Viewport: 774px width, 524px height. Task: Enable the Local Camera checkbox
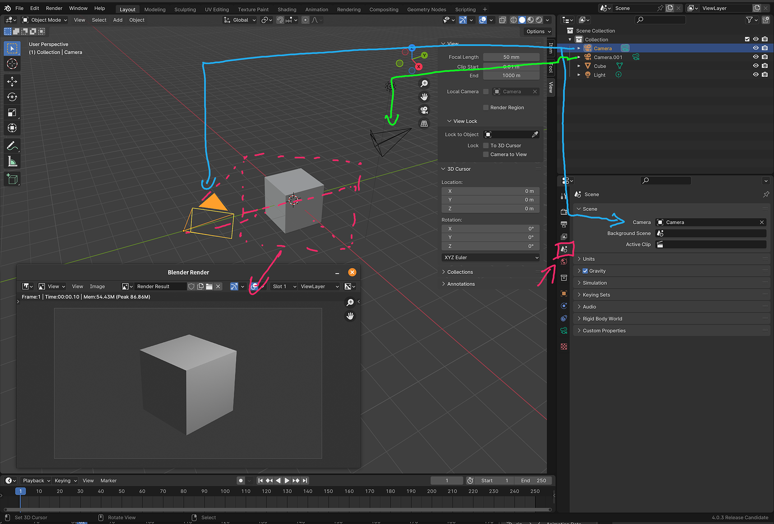tap(486, 91)
